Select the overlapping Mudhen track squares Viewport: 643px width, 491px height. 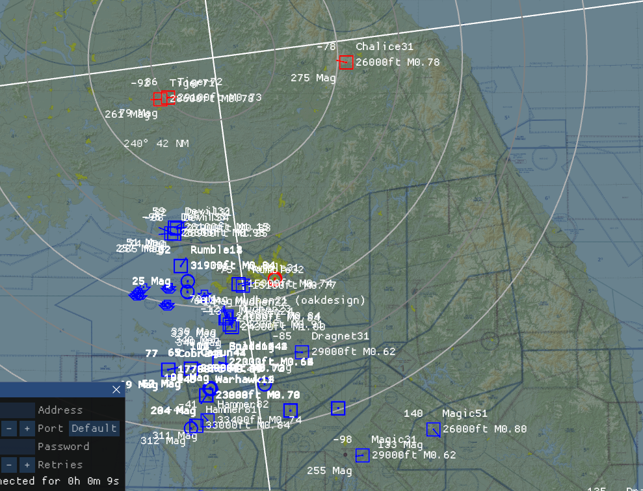point(229,322)
